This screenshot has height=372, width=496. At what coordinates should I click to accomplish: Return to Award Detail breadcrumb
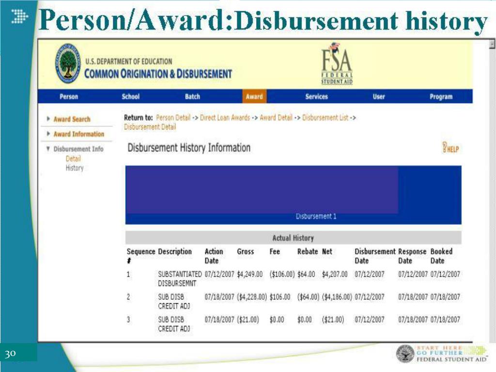point(276,118)
